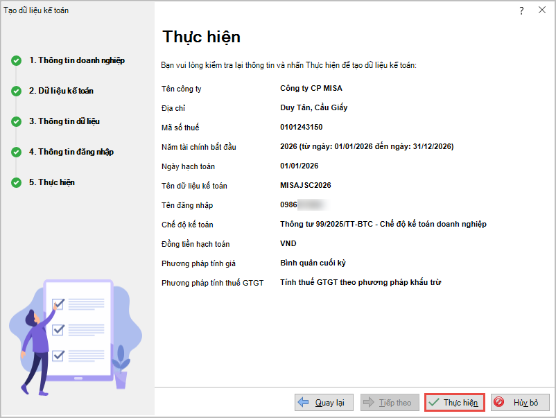This screenshot has height=418, width=556.
Task: Click the green check beside Thông tin dữ liệu
Action: coord(16,121)
